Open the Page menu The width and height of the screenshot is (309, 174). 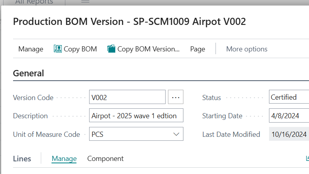[x=197, y=49]
